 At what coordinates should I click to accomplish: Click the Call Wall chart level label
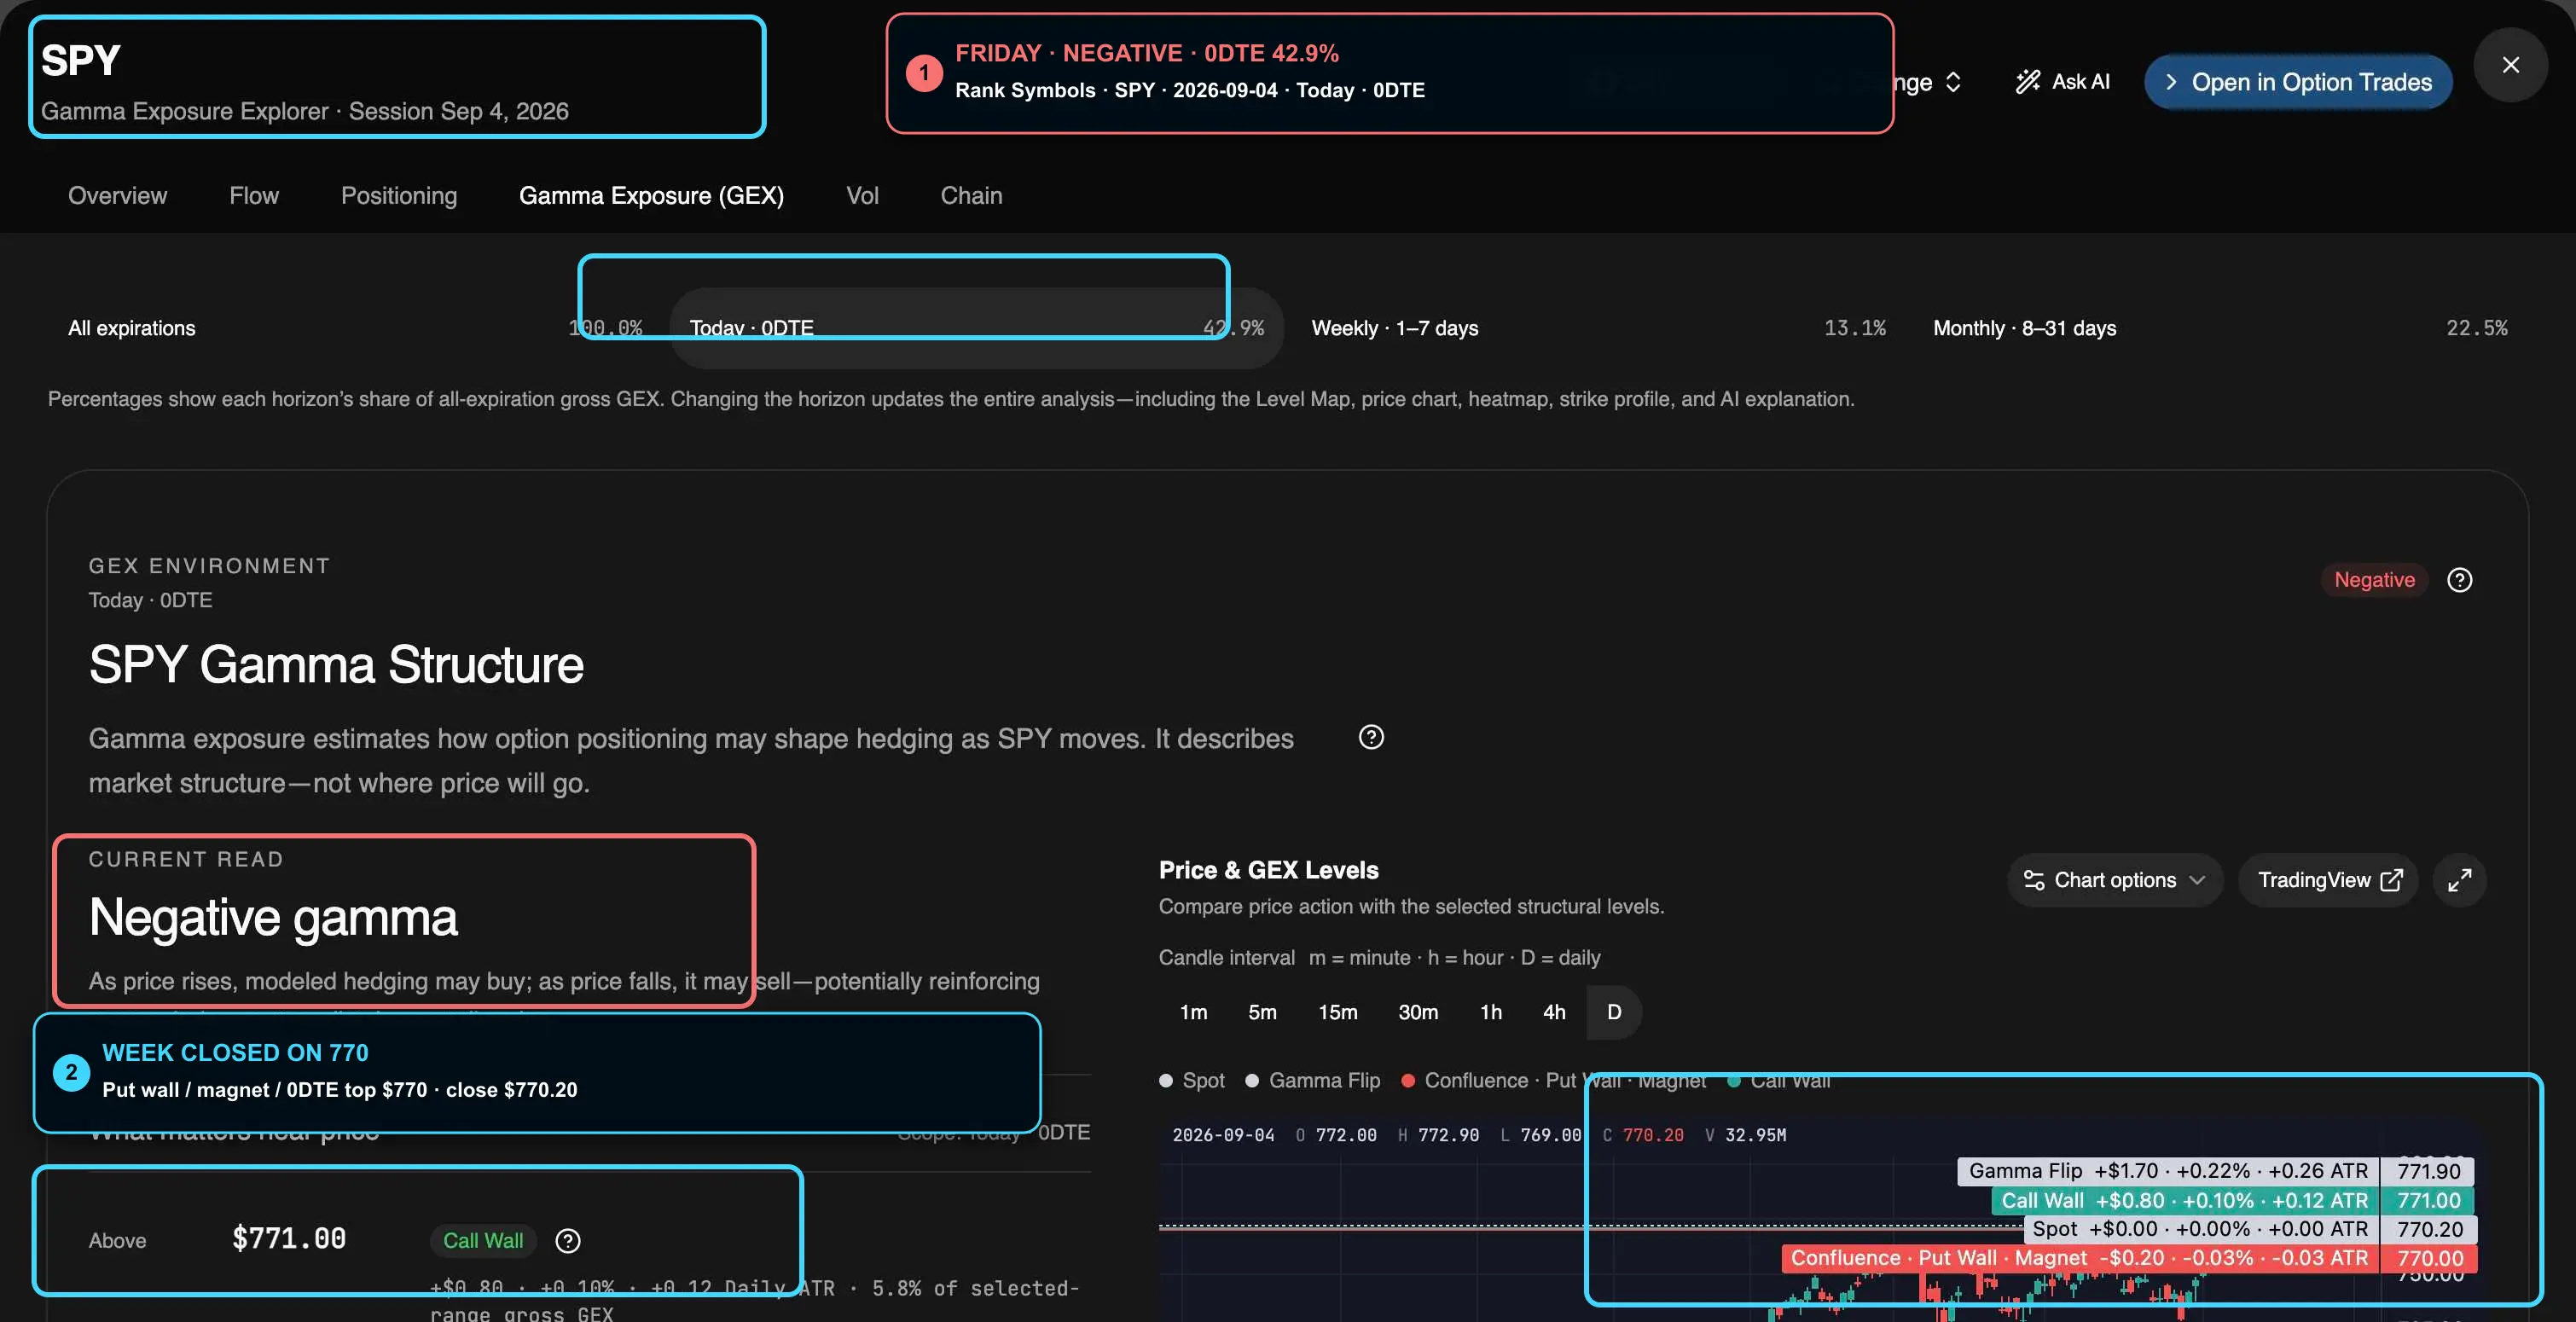[2184, 1201]
